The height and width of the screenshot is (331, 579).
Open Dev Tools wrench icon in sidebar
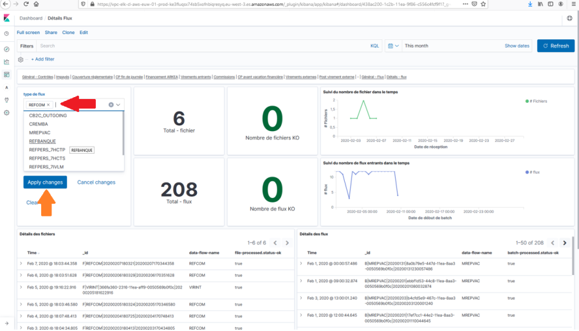[x=6, y=100]
